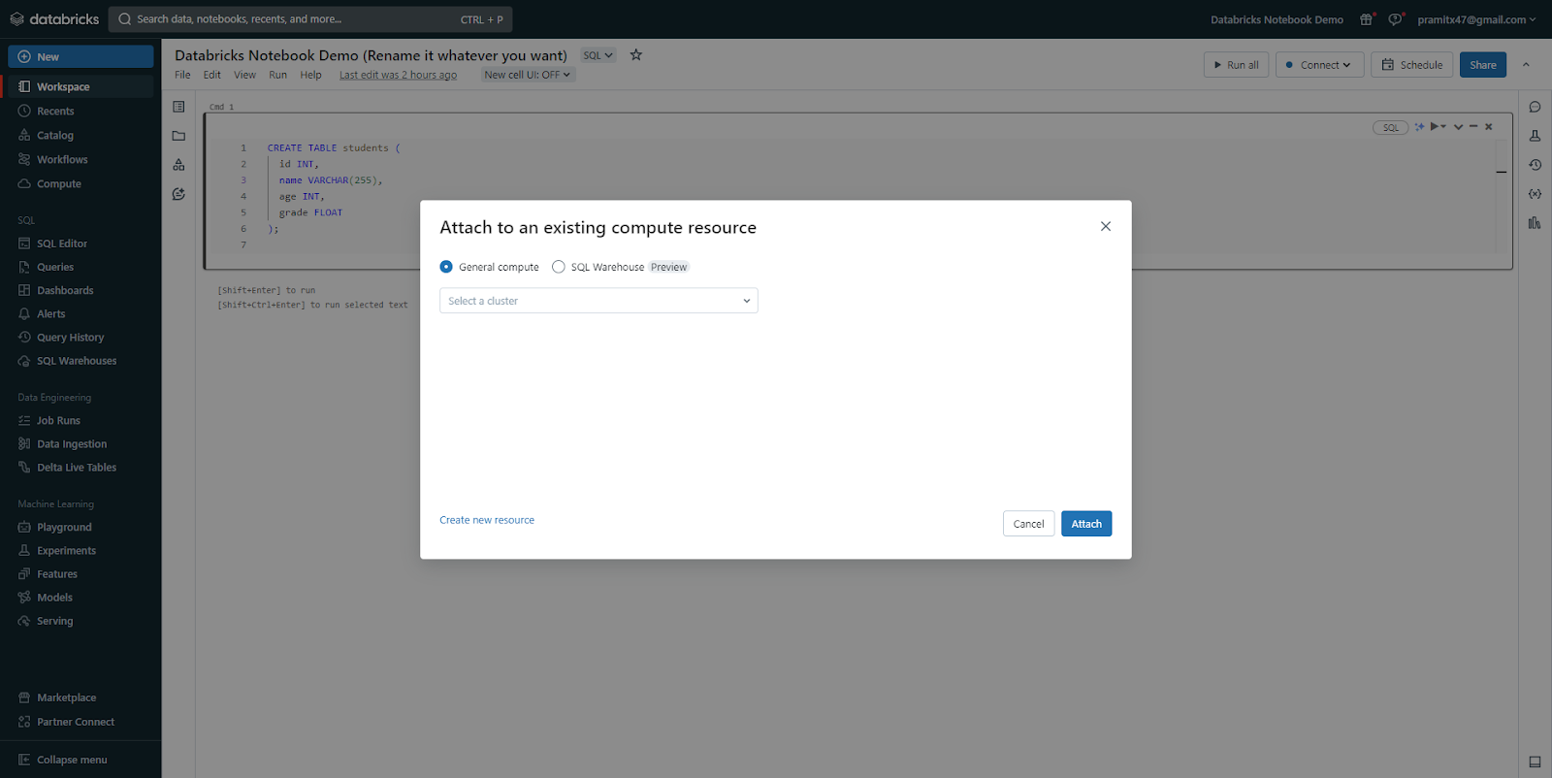Open the Help menu
The image size is (1552, 778).
point(310,75)
